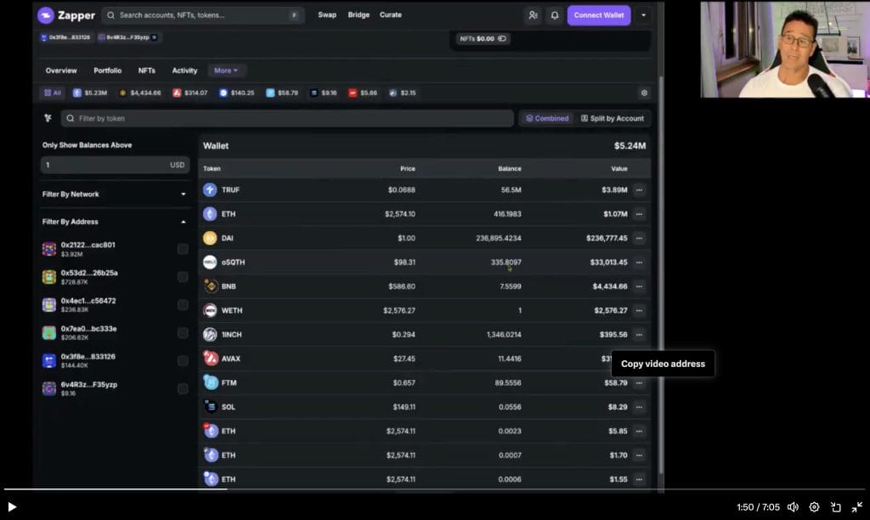
Task: Select the Fantom $58.79 network chip
Action: [x=282, y=93]
